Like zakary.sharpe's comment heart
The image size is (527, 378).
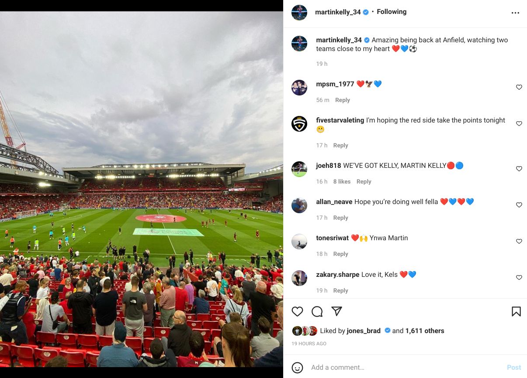[519, 278]
